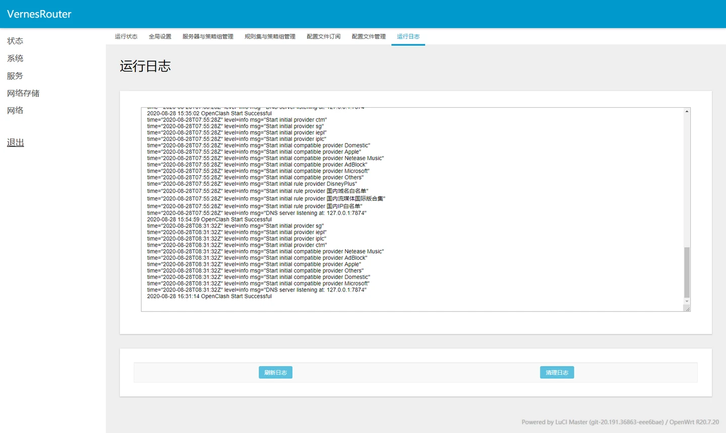Open the 配置文件管理 tab
Image resolution: width=726 pixels, height=433 pixels.
(x=369, y=36)
